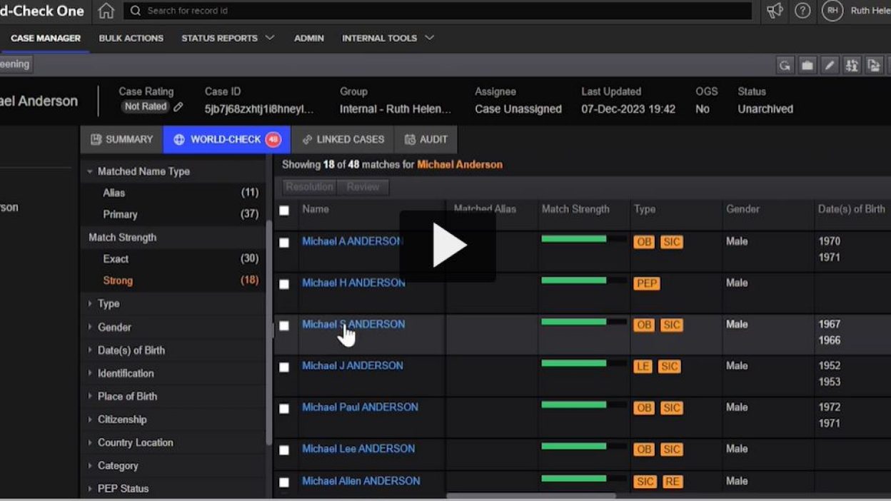
Task: Filter by Exact match strength
Action: (116, 259)
